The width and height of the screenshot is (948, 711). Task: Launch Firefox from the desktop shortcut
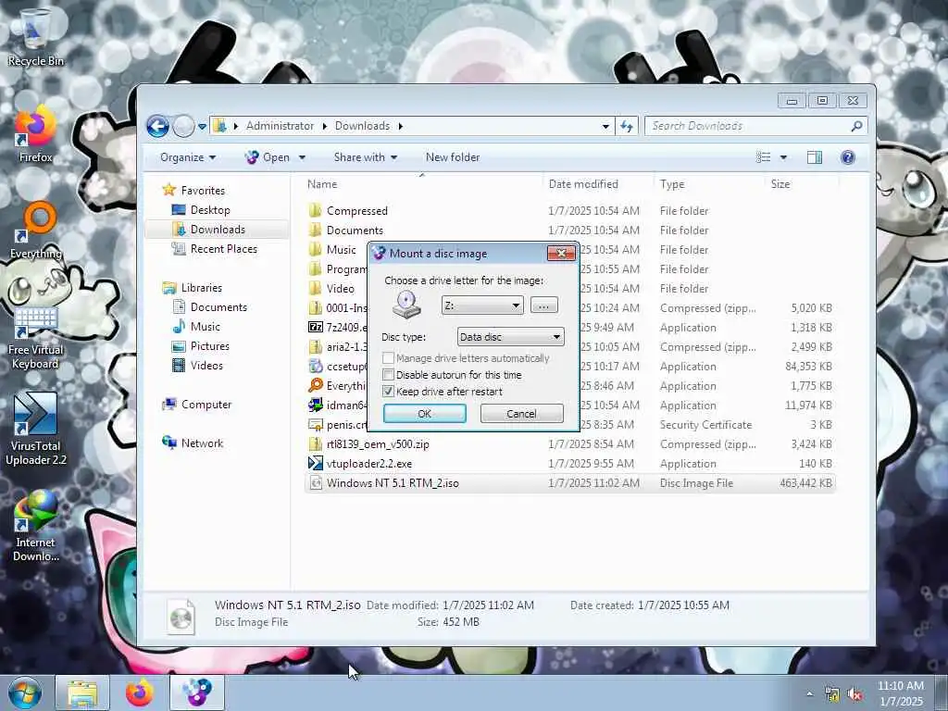coord(35,134)
